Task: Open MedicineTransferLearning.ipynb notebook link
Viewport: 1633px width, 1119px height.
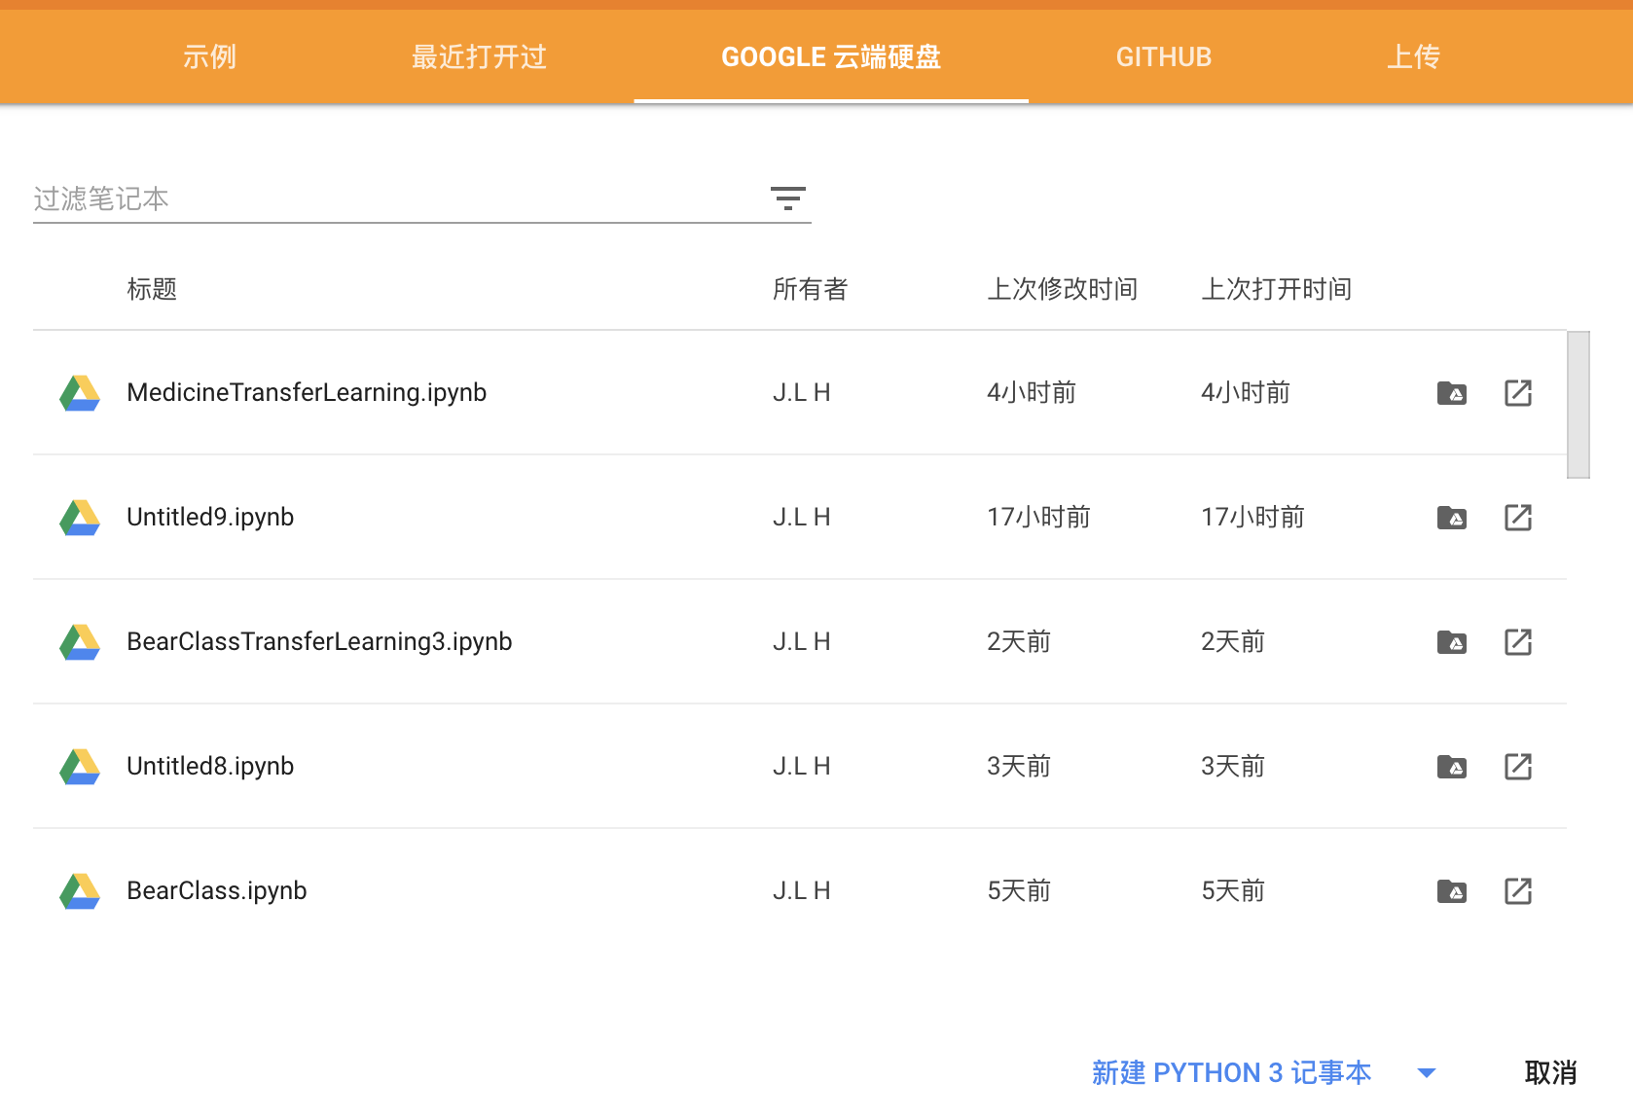Action: click(x=307, y=393)
